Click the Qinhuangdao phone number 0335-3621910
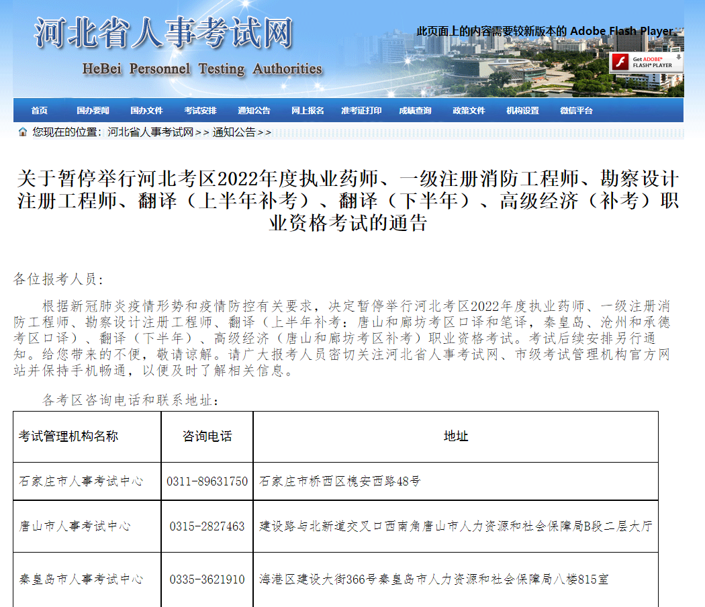This screenshot has width=705, height=607. [207, 579]
